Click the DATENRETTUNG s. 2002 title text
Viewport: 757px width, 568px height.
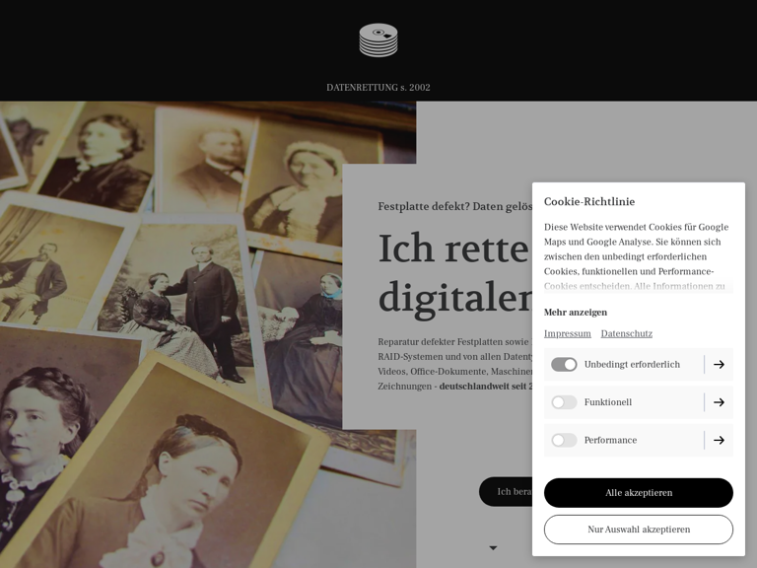(378, 88)
